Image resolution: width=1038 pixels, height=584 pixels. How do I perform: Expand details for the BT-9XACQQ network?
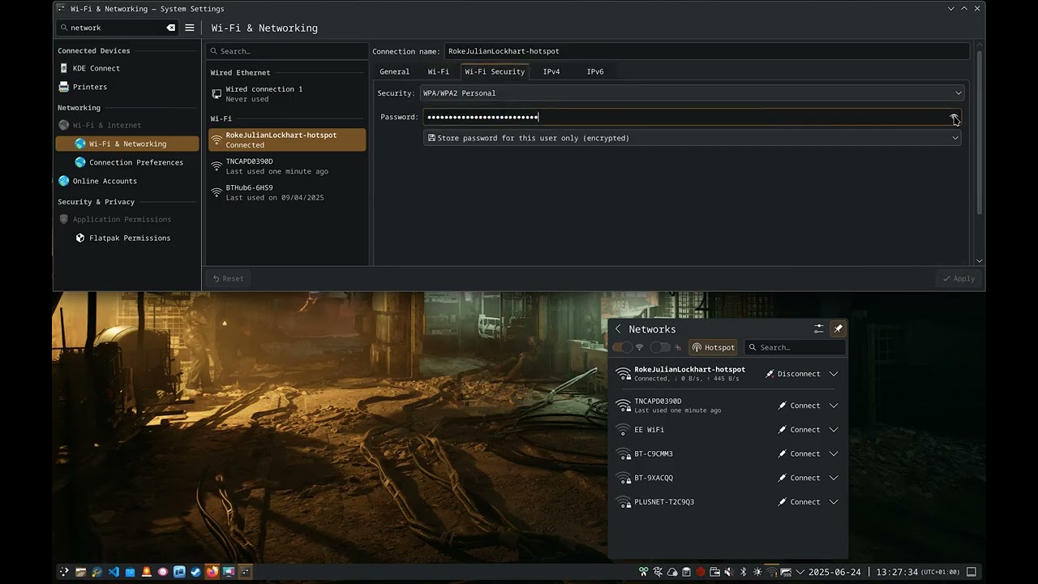pos(834,478)
